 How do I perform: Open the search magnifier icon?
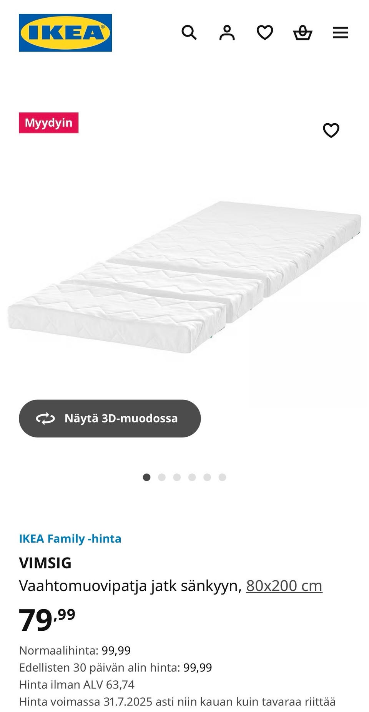tap(189, 33)
